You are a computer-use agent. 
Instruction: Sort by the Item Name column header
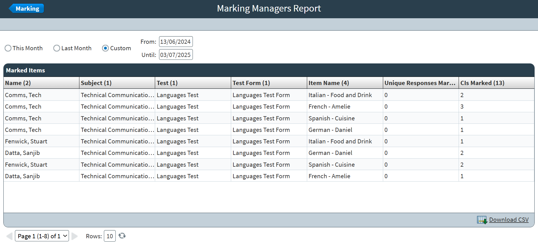(x=329, y=83)
